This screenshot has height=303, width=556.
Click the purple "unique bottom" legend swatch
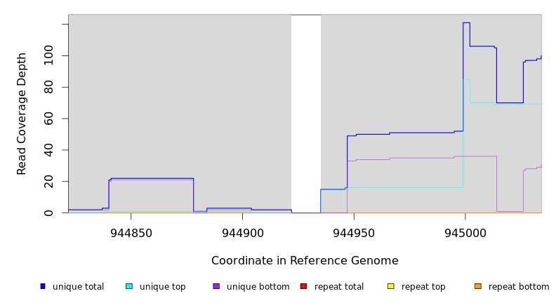pyautogui.click(x=216, y=286)
